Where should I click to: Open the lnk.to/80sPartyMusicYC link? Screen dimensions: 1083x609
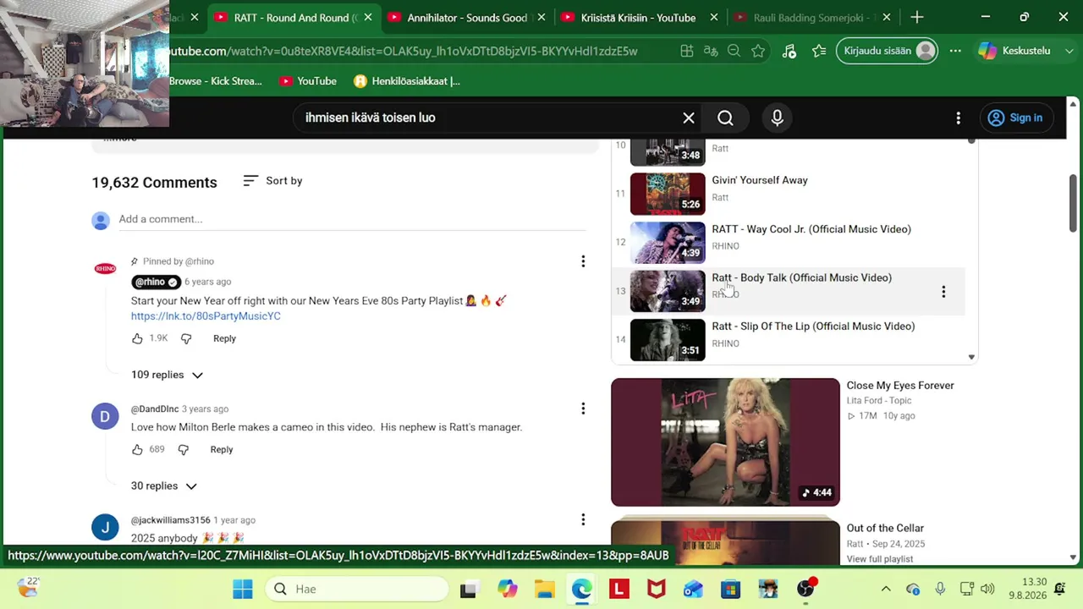point(206,316)
